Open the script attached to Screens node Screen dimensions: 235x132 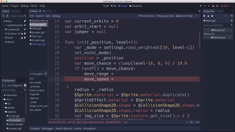[25, 33]
